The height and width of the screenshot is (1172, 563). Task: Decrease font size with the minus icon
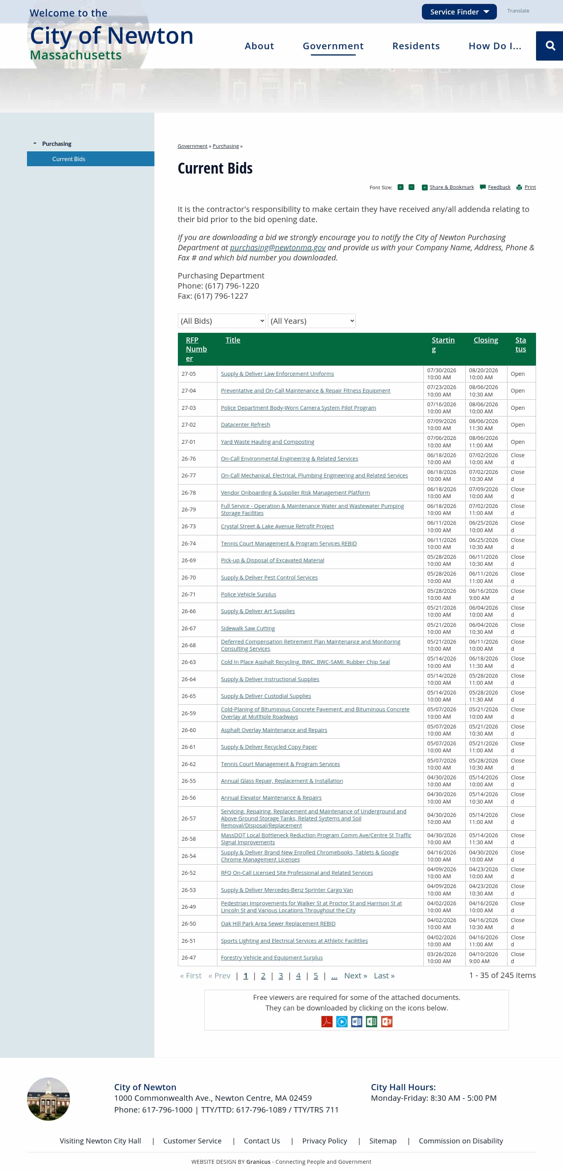tap(411, 187)
